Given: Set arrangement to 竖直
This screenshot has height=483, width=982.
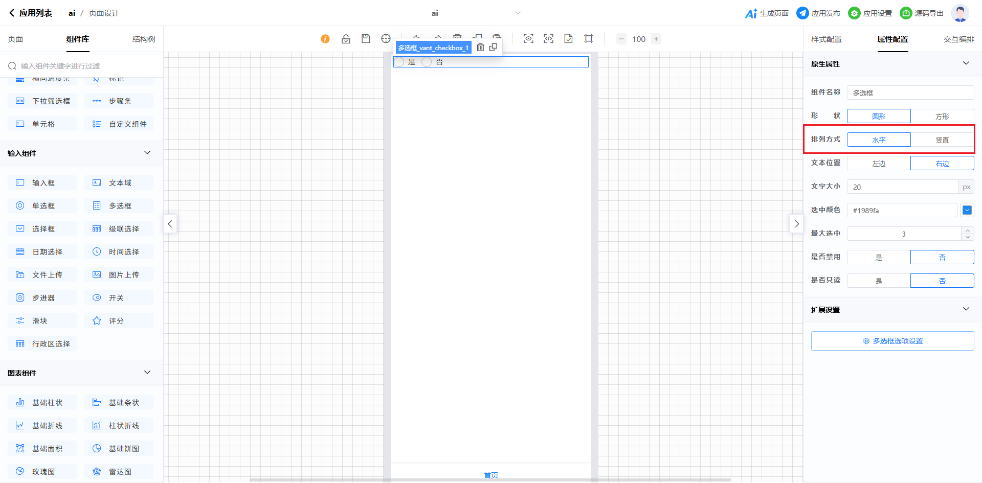Looking at the screenshot, I should pyautogui.click(x=942, y=140).
